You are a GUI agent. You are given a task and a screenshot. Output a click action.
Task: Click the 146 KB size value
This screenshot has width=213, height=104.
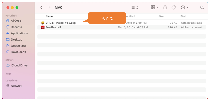(x=172, y=27)
